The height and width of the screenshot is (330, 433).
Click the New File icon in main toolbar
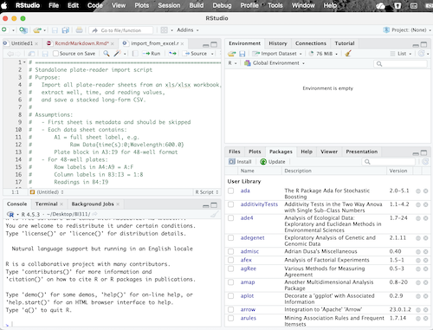pyautogui.click(x=4, y=29)
